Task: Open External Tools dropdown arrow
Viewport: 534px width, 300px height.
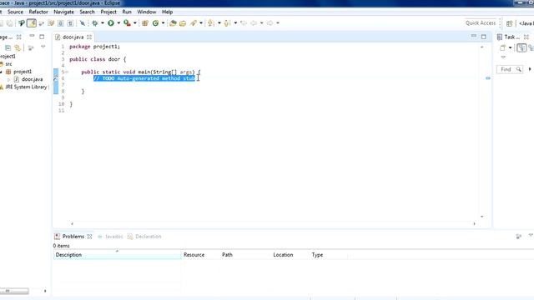Action: [x=135, y=23]
